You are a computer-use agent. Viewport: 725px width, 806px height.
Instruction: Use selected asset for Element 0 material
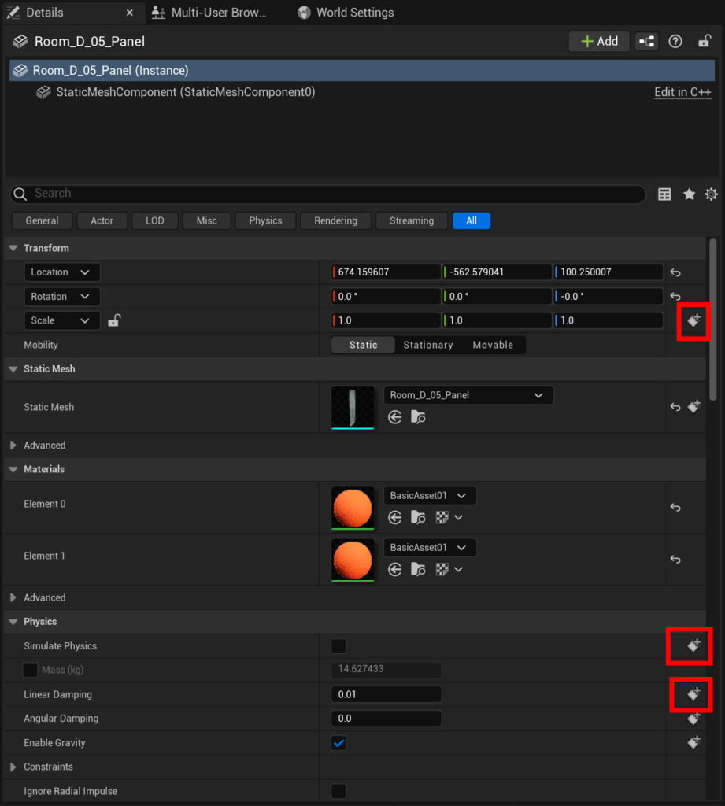click(x=395, y=517)
